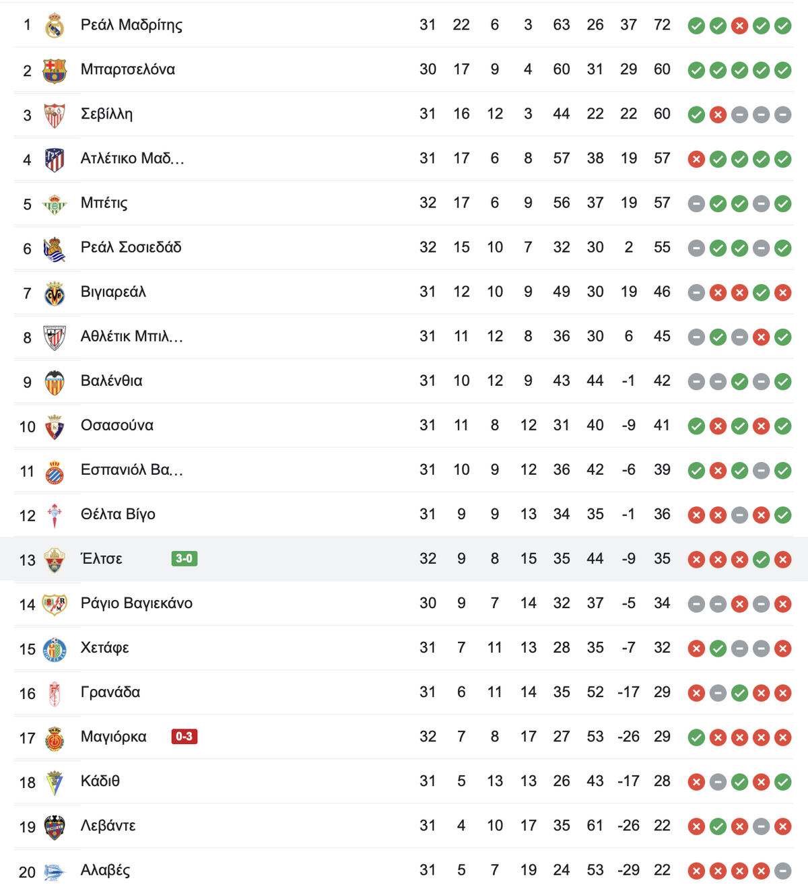Click the Real Madrid club crest
The height and width of the screenshot is (891, 808).
pos(55,26)
